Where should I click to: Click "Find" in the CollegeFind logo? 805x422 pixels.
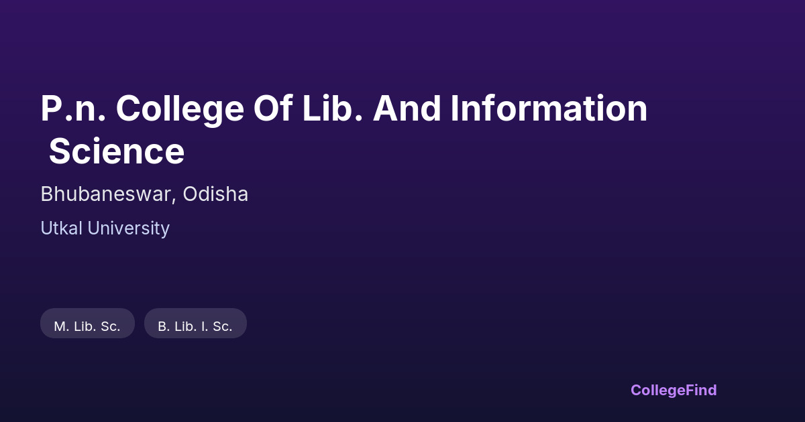click(700, 390)
